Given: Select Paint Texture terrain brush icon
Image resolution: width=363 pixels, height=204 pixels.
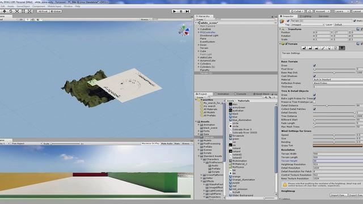Looking at the screenshot, I should [x=323, y=48].
